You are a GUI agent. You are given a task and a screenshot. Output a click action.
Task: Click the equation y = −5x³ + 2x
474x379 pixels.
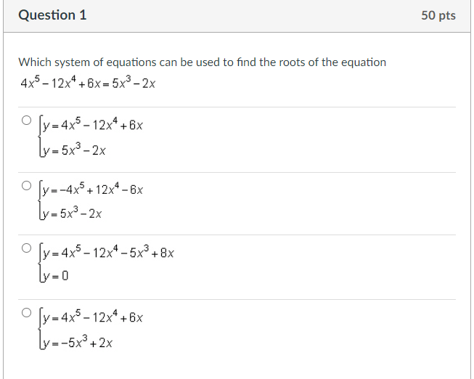(x=78, y=343)
